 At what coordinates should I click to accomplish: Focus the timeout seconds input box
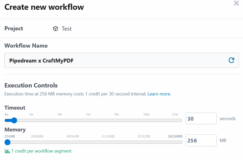point(201,119)
